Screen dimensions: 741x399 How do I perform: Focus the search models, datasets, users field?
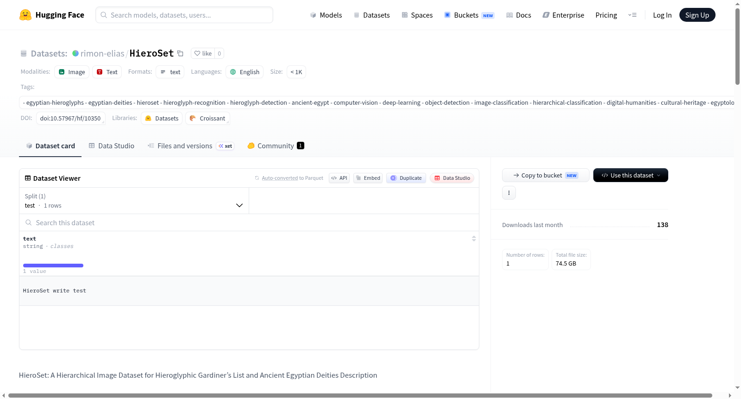click(184, 15)
